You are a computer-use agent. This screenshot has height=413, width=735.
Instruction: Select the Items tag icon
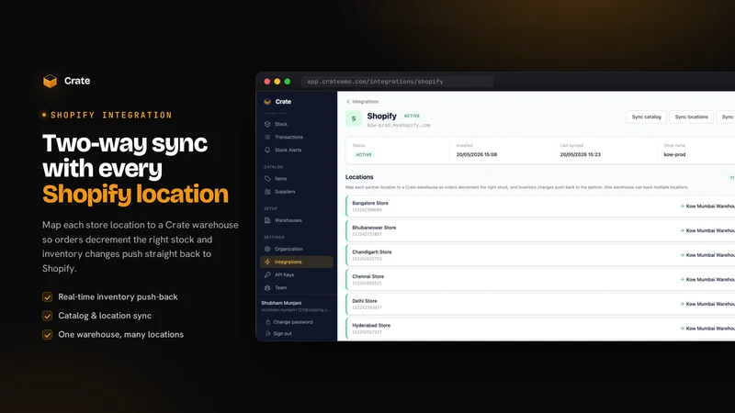pos(267,178)
